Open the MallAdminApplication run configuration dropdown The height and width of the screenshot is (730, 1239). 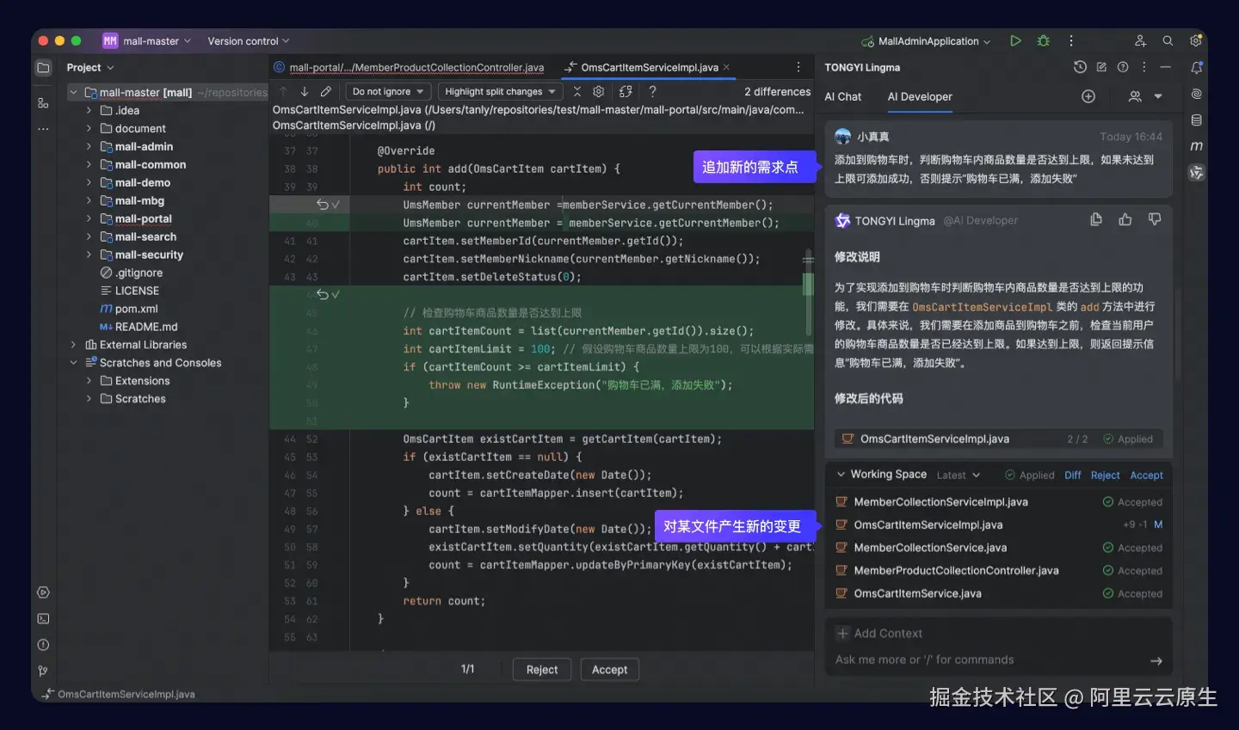pos(926,40)
